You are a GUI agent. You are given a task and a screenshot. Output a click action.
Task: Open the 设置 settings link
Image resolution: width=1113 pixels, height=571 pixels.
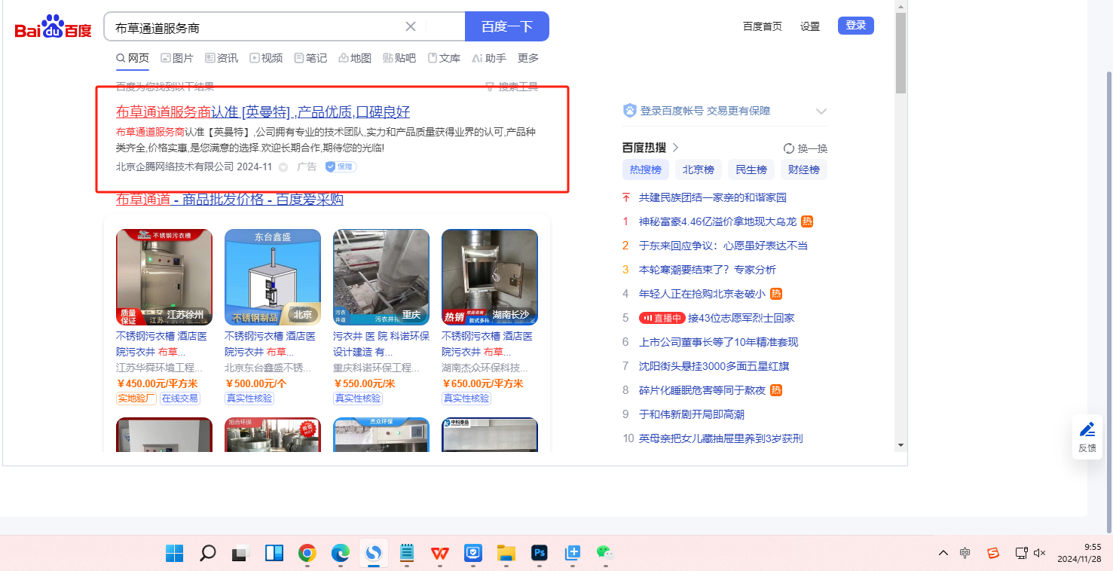(x=810, y=26)
